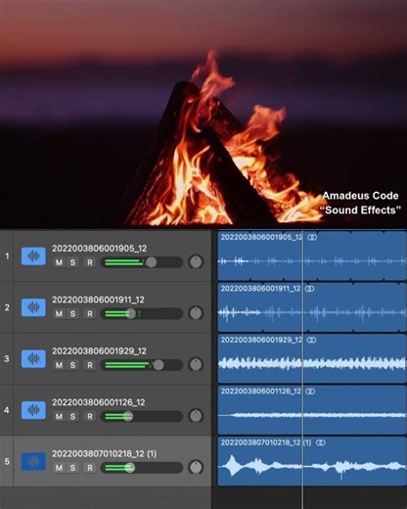Click volume slider of track 2022003806001911_12
Viewport: 407px width, 509px height.
point(142,314)
